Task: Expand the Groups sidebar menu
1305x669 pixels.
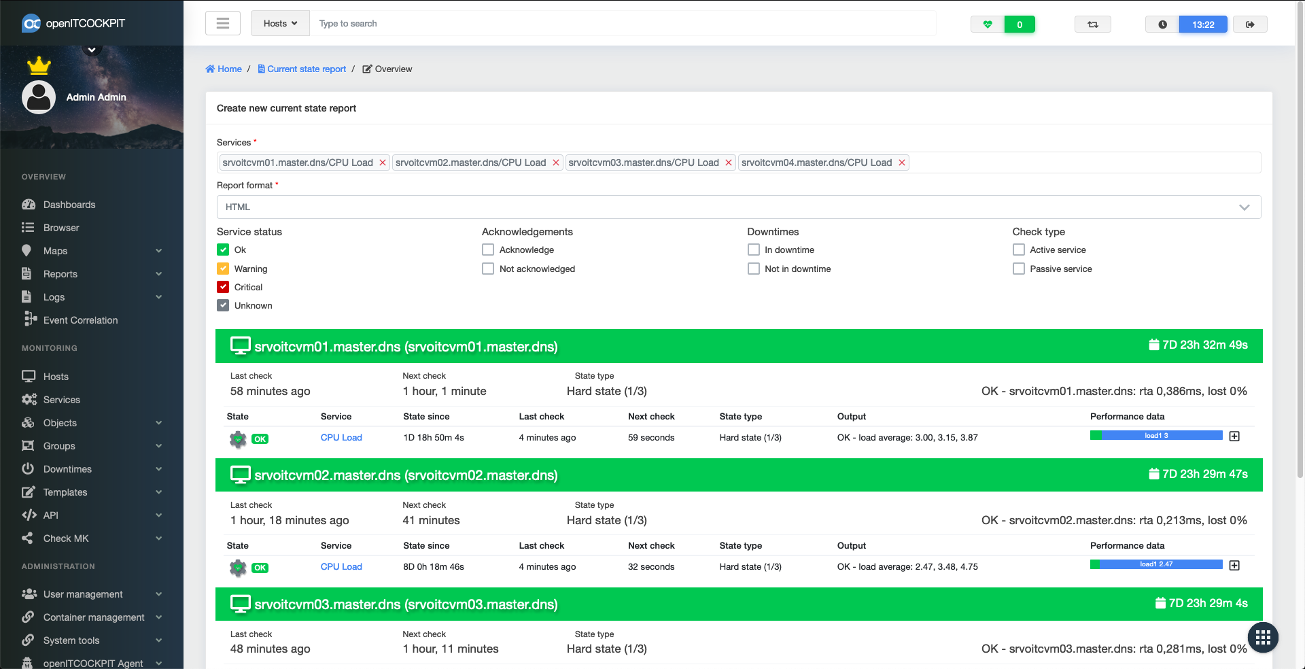Action: point(92,446)
